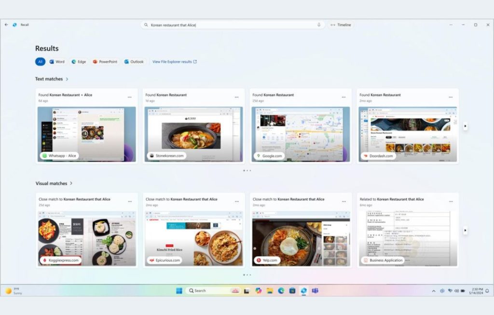Expand the Visual matches section
This screenshot has height=315, width=494.
71,183
